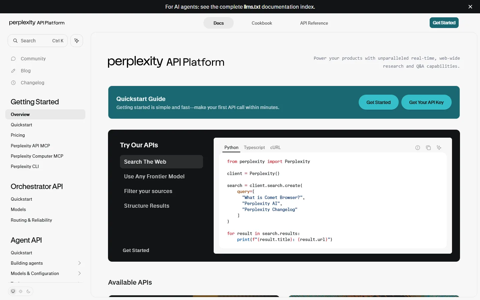Screen dimensions: 480x300
Task: Click the AI assistant sparkle icon beside search
Action: [x=77, y=41]
